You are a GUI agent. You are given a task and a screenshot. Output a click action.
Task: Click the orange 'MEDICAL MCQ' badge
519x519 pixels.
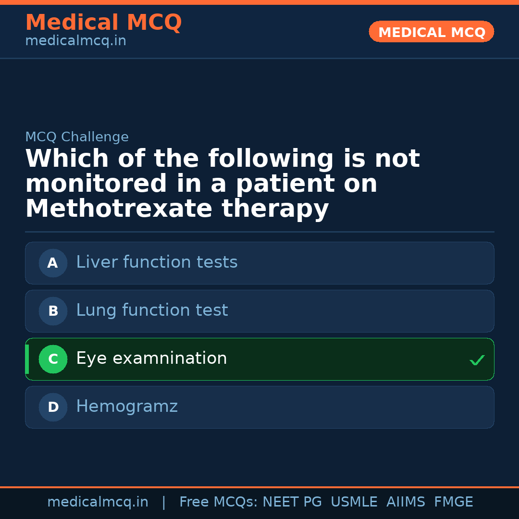coord(431,32)
